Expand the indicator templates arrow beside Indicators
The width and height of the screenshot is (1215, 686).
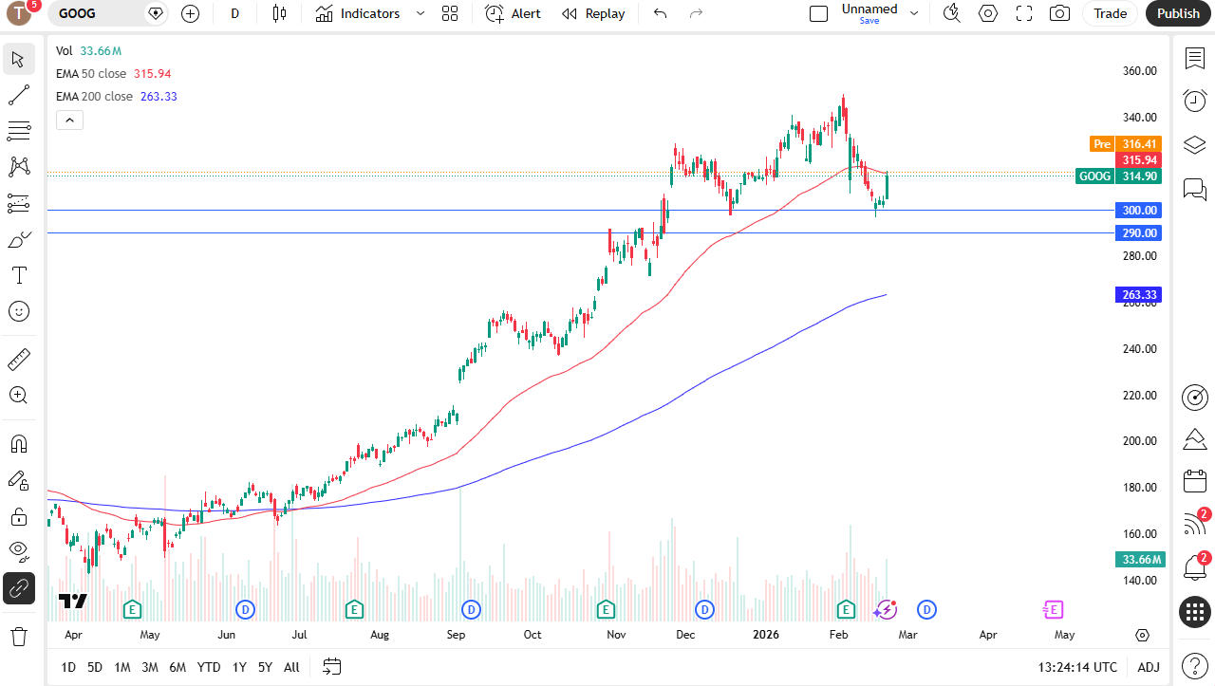click(421, 13)
